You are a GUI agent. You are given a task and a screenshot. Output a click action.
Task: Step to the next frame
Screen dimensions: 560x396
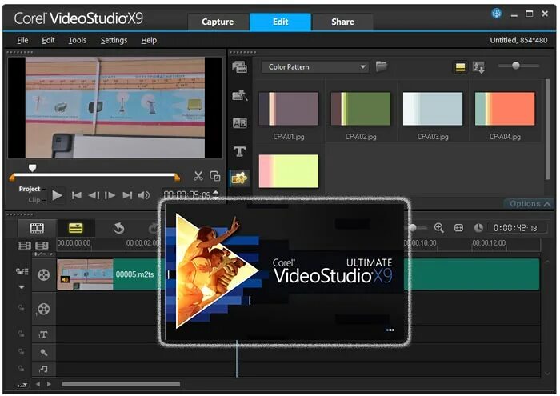tap(110, 195)
